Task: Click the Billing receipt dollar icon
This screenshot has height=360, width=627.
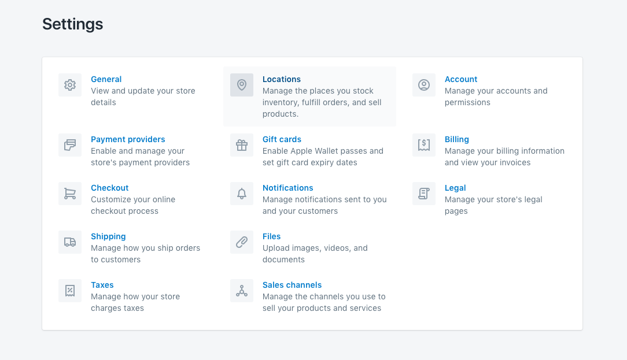Action: [424, 145]
